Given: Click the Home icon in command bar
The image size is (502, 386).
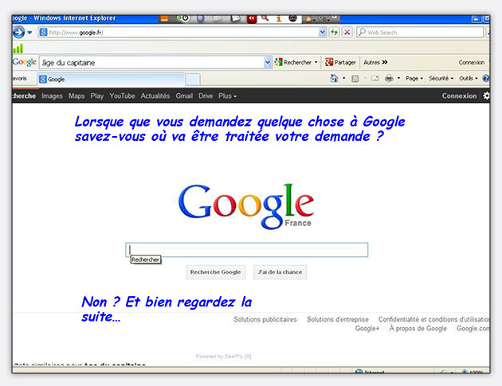Looking at the screenshot, I should coord(334,78).
